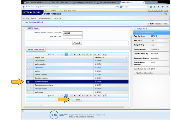Select the Mailing supplies radio button
The image size is (171, 121).
28,64
